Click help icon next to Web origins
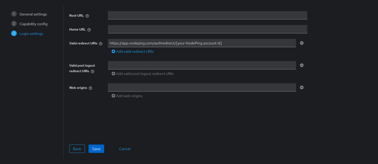Image resolution: width=378 pixels, height=164 pixels. [91, 88]
